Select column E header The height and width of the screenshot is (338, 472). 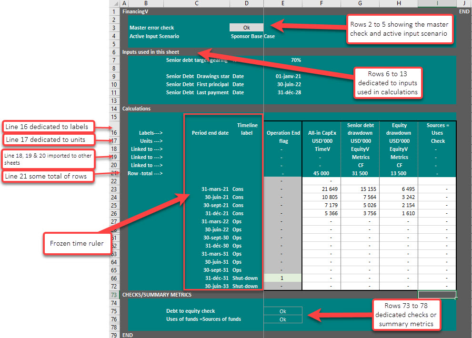click(282, 4)
